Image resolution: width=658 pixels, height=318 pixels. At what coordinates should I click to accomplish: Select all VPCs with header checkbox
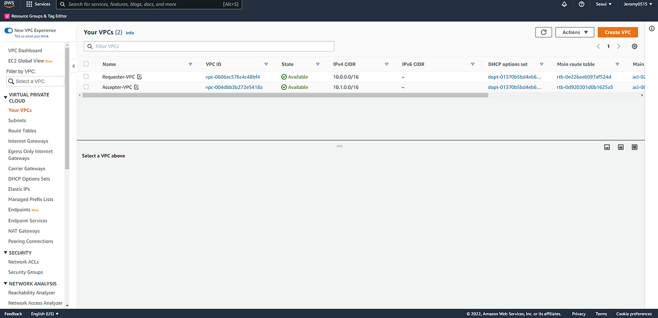pyautogui.click(x=86, y=64)
